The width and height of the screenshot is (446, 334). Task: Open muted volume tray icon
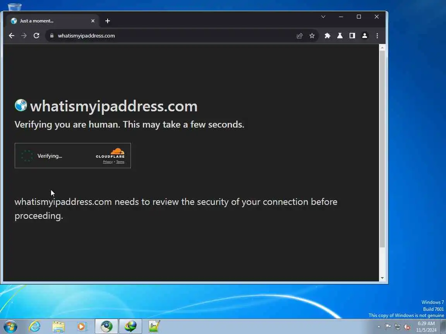pyautogui.click(x=407, y=327)
